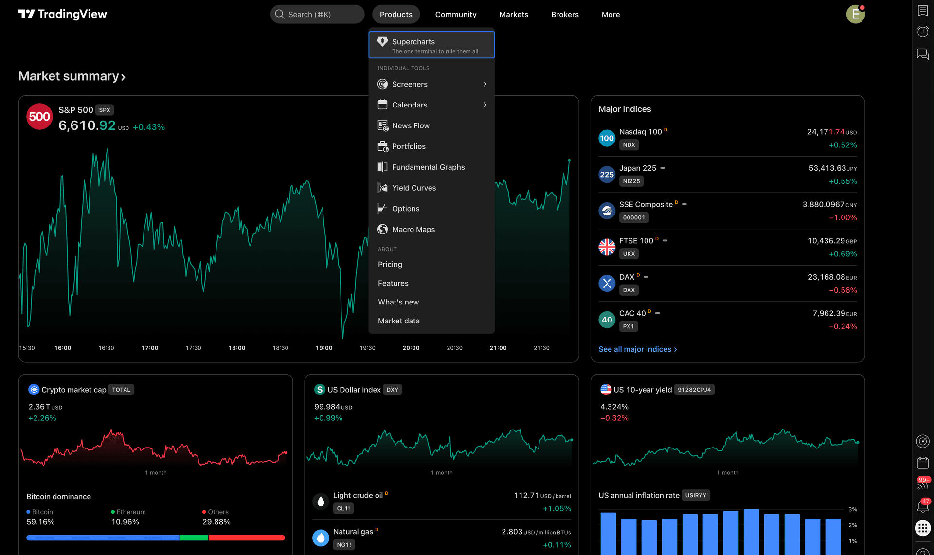Open Market summary via its chevron
The image size is (934, 555).
[123, 77]
